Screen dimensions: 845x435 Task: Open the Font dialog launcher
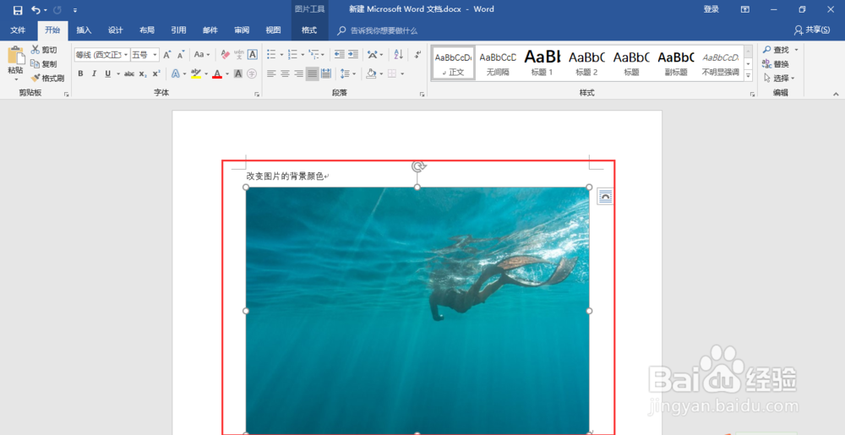[x=257, y=95]
